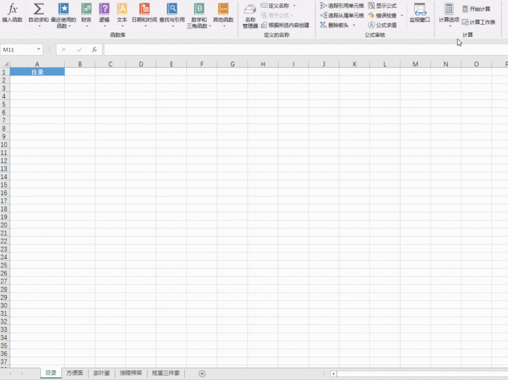Image resolution: width=508 pixels, height=380 pixels.
Task: Open Recently Used functions (最近使用的函数)
Action: tap(64, 16)
